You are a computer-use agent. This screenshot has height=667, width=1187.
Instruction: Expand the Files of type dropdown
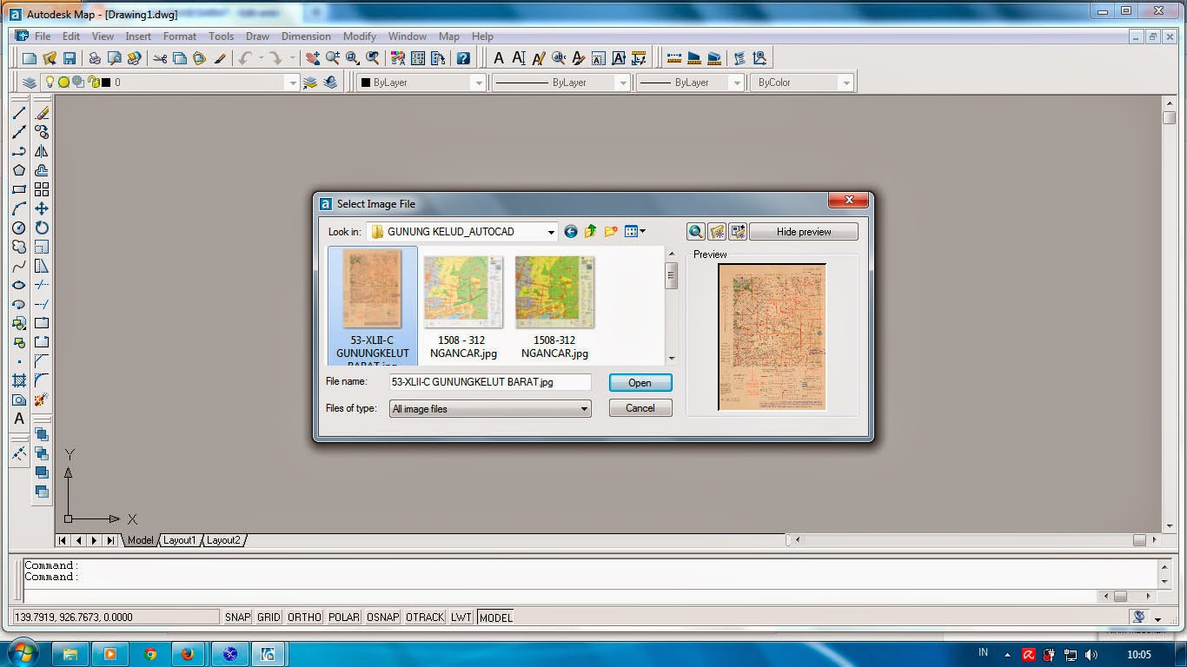tap(585, 408)
